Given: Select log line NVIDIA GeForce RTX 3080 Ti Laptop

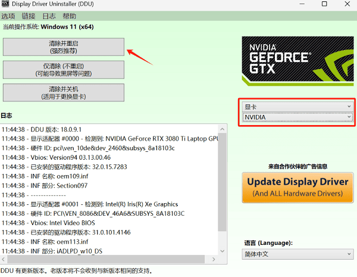Looking at the screenshot, I should pyautogui.click(x=109, y=139).
